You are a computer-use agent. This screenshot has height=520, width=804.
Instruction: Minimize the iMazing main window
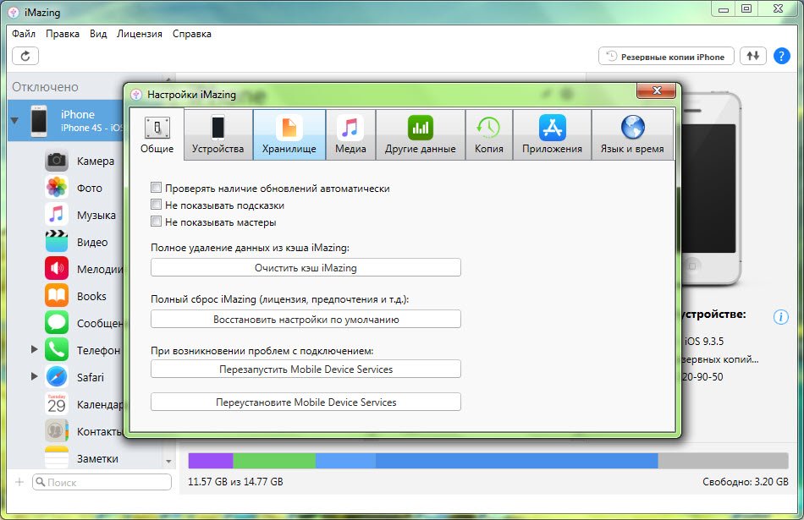pyautogui.click(x=724, y=8)
